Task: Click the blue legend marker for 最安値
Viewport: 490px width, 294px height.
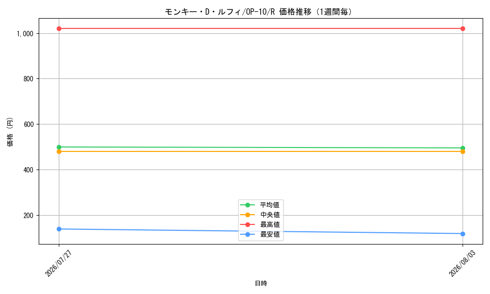Action: (x=248, y=234)
